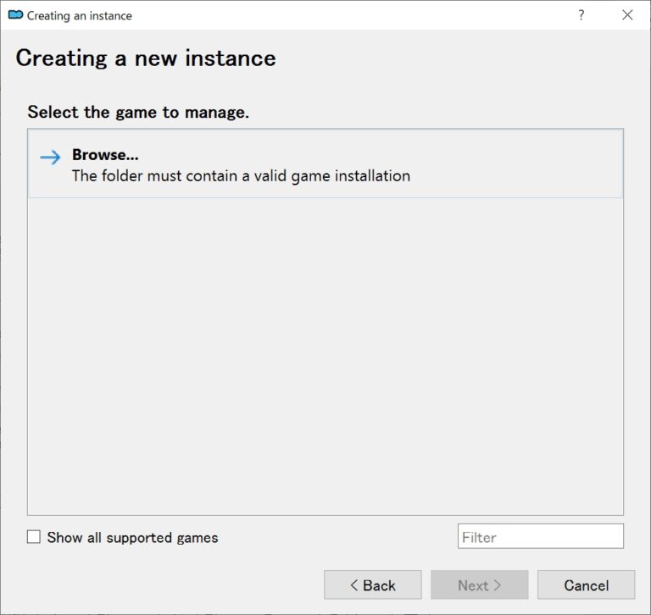Click the left chevron on Back button
Viewport: 651px width, 615px height.
(354, 585)
